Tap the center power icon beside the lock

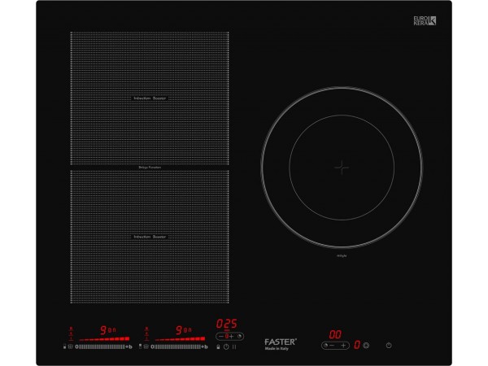coord(226,346)
